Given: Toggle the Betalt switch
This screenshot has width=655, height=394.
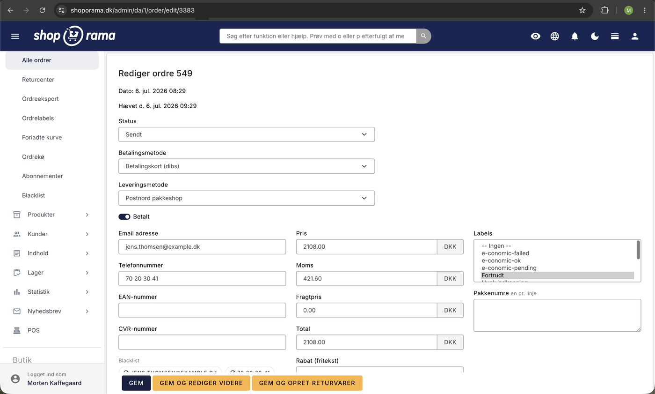Looking at the screenshot, I should point(124,217).
